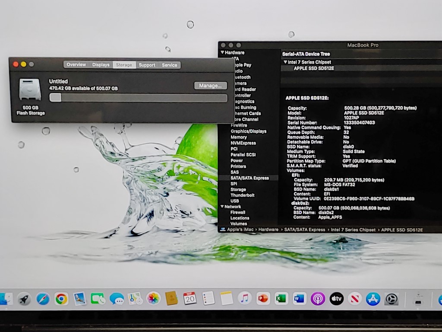Click the serial number value 133350407403
Viewport: 442px width, 332px height.
[x=359, y=122]
